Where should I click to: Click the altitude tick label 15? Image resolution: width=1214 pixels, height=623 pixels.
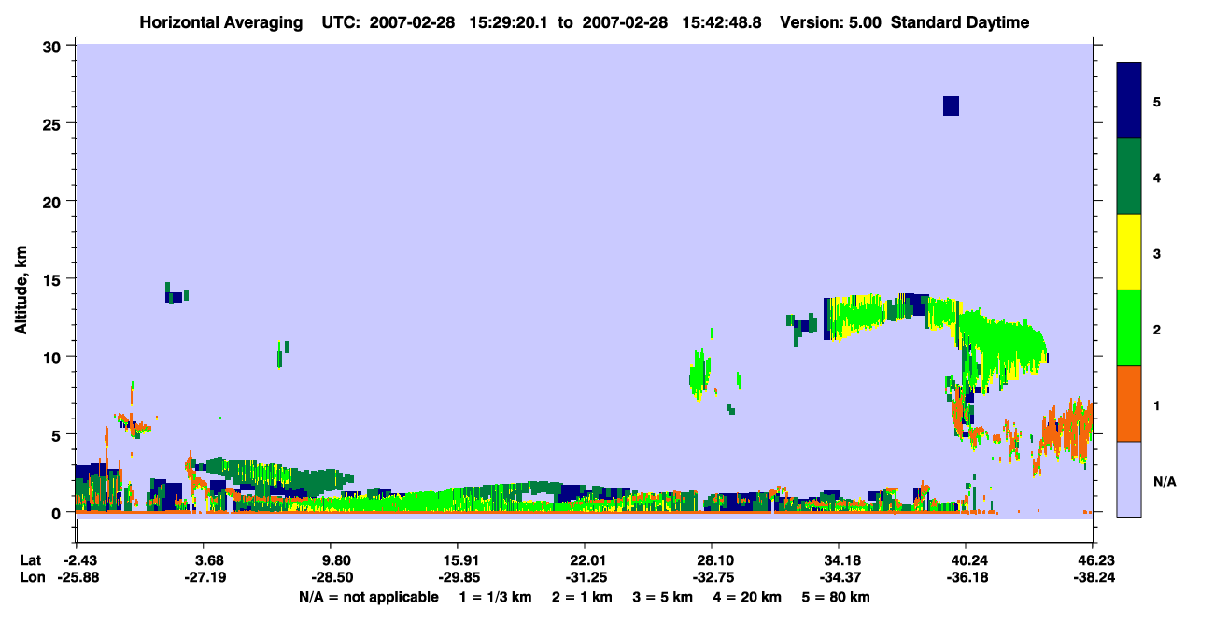[x=51, y=279]
